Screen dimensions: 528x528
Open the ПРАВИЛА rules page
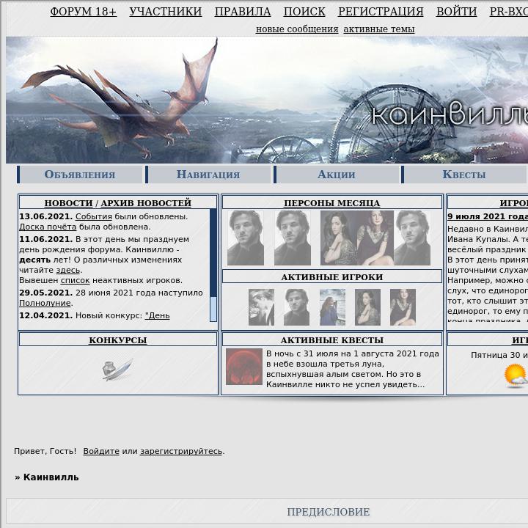[243, 12]
